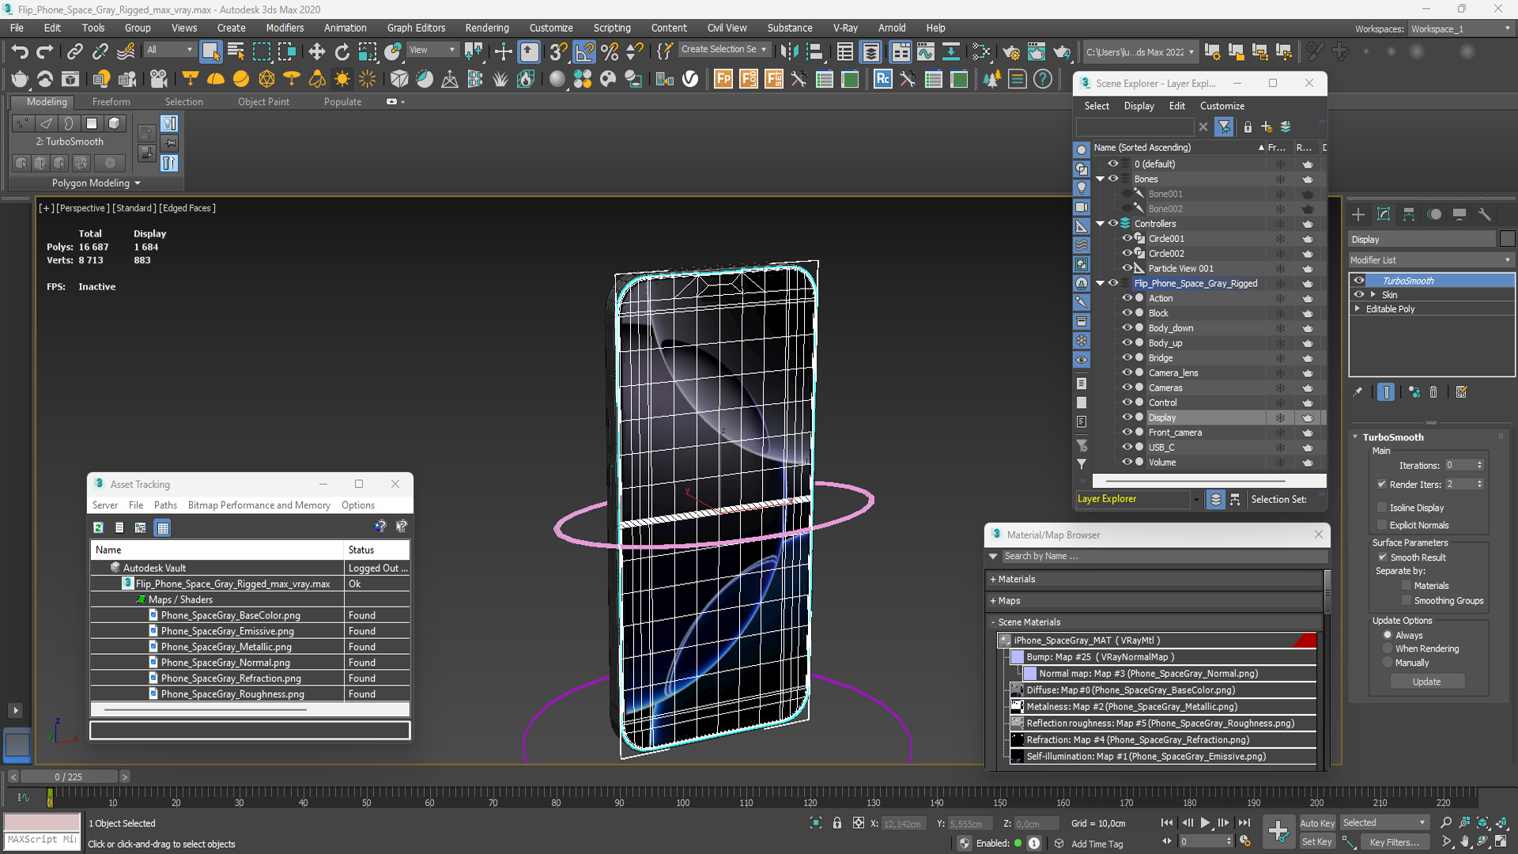Switch to the Motion command panel tab
The image size is (1518, 854).
[1434, 214]
